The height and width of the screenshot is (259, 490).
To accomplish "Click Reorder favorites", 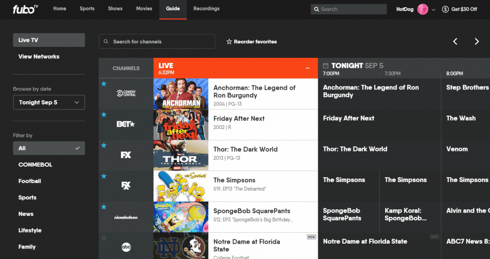I will point(252,42).
